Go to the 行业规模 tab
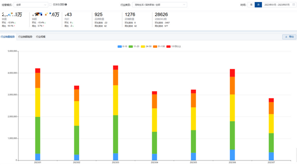297x165 pixels. [41, 37]
